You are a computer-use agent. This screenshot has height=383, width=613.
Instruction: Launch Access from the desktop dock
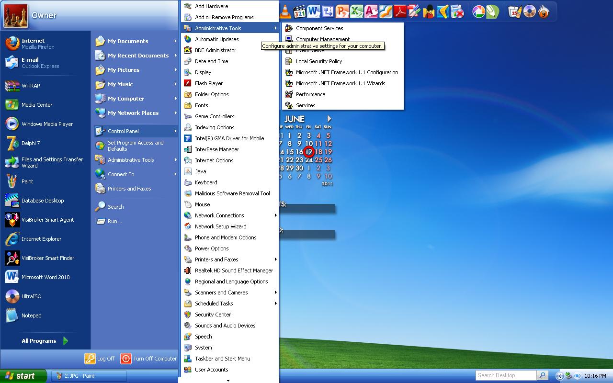pos(371,11)
